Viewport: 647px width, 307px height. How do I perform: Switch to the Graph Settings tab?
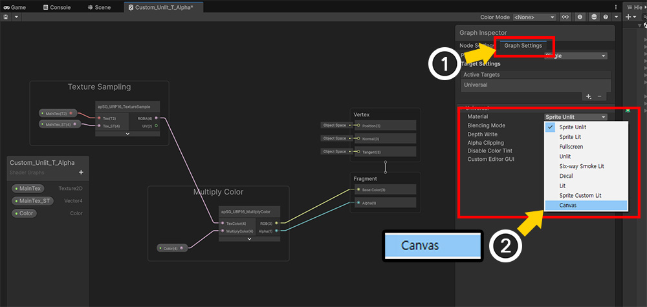(x=523, y=46)
